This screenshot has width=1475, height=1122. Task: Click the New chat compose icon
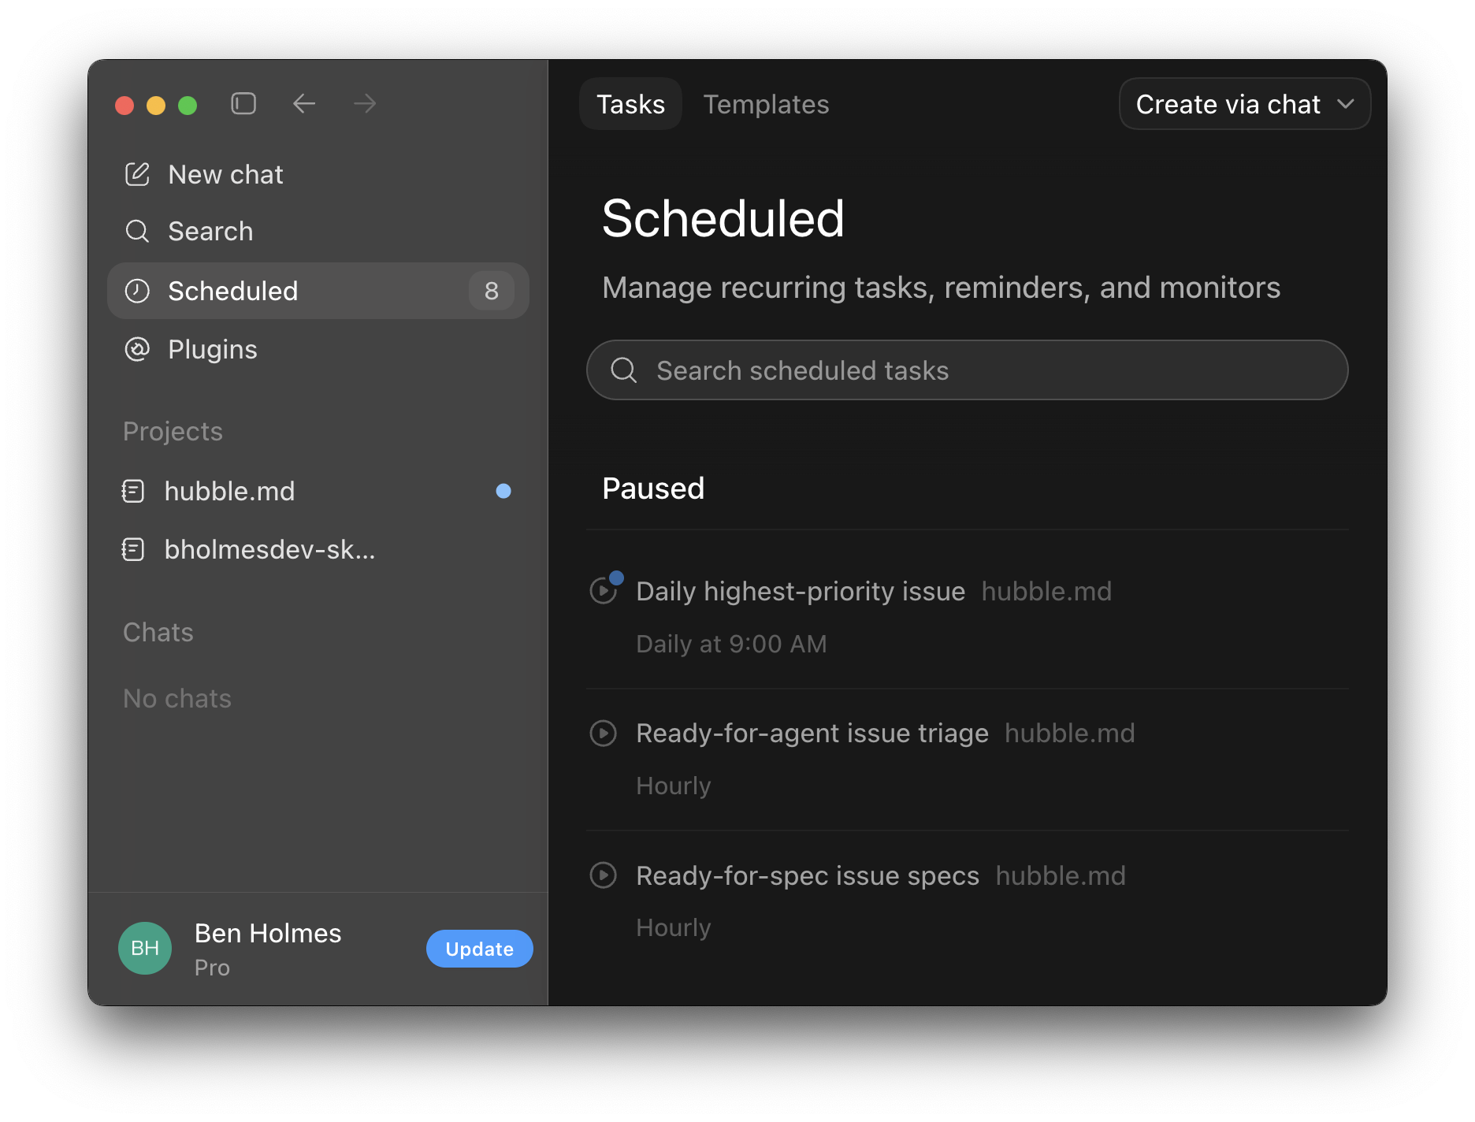click(137, 174)
